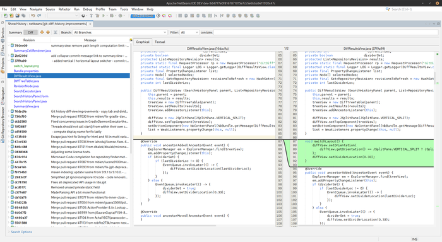Collapse the 37f9a99 revision node
This screenshot has height=242, width=442.
9,60
